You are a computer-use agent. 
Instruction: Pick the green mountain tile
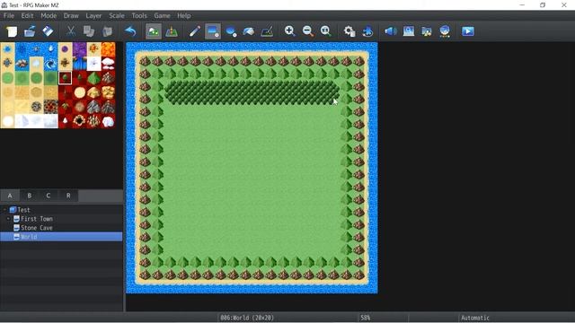(x=93, y=78)
